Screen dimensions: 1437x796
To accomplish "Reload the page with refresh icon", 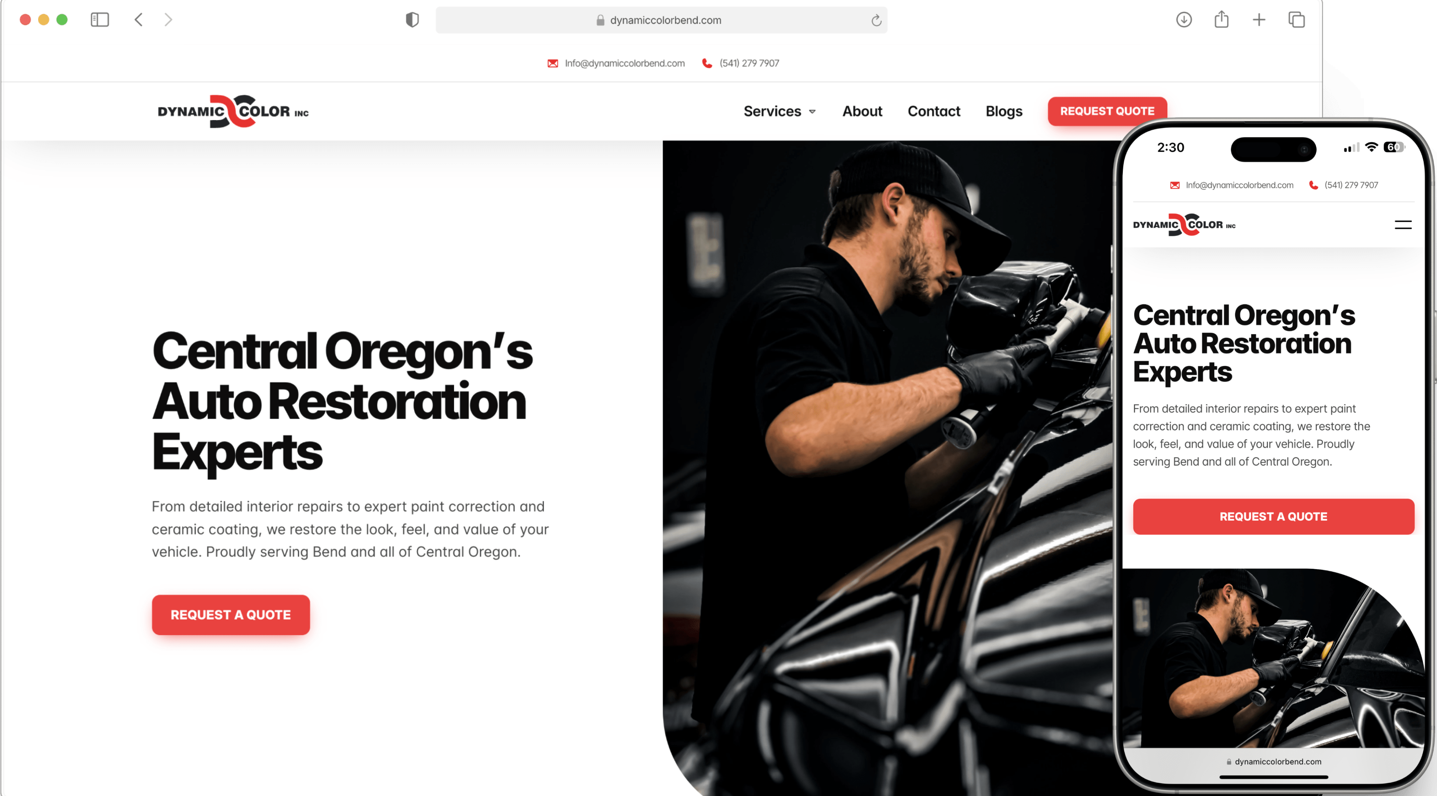I will tap(876, 21).
